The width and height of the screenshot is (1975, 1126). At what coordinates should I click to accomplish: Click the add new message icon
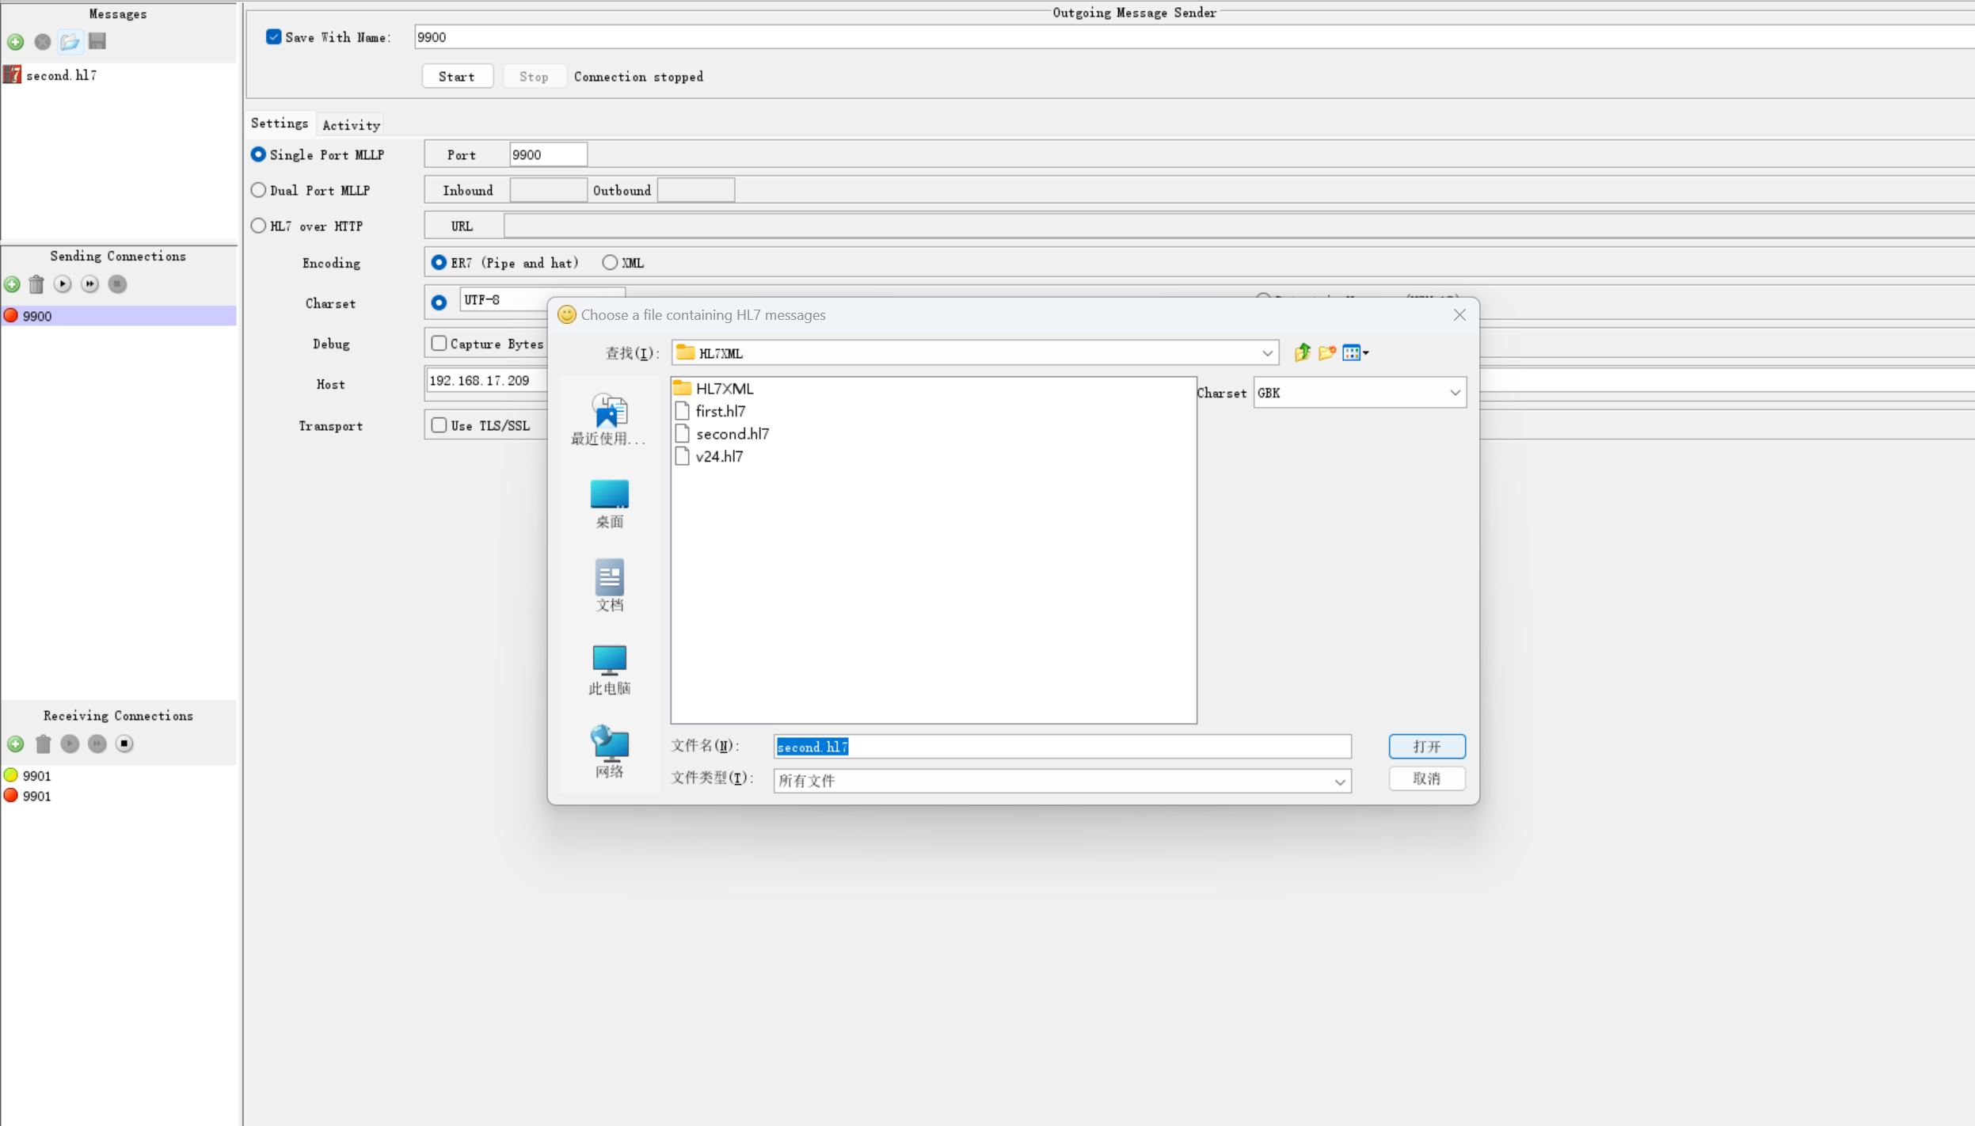pos(16,42)
